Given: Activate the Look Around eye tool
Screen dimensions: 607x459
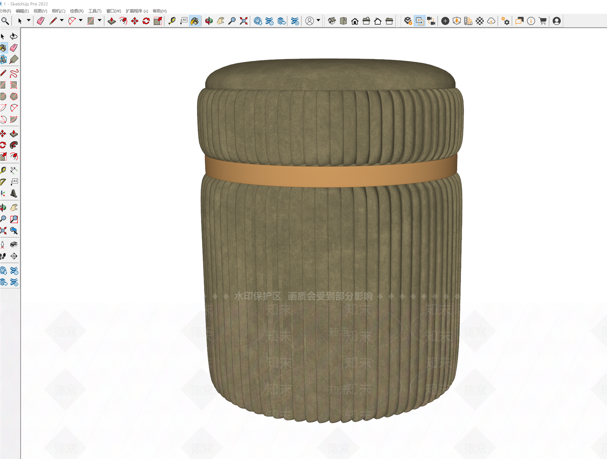Looking at the screenshot, I should [x=14, y=244].
